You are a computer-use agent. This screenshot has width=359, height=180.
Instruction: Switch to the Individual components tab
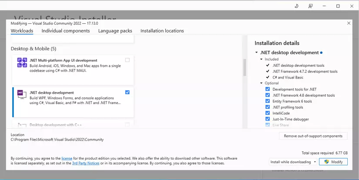pyautogui.click(x=66, y=31)
